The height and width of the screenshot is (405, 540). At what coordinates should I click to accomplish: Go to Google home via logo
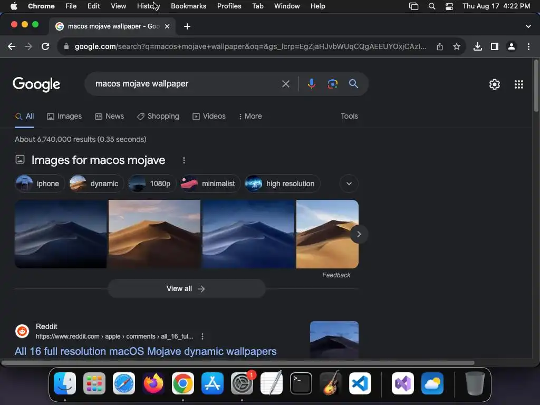coord(36,84)
